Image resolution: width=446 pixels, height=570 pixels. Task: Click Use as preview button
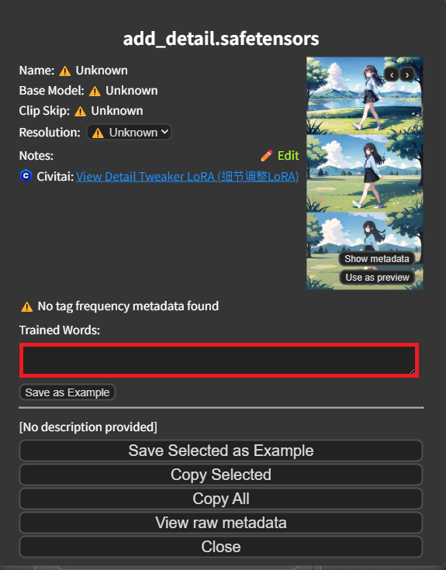pyautogui.click(x=377, y=278)
